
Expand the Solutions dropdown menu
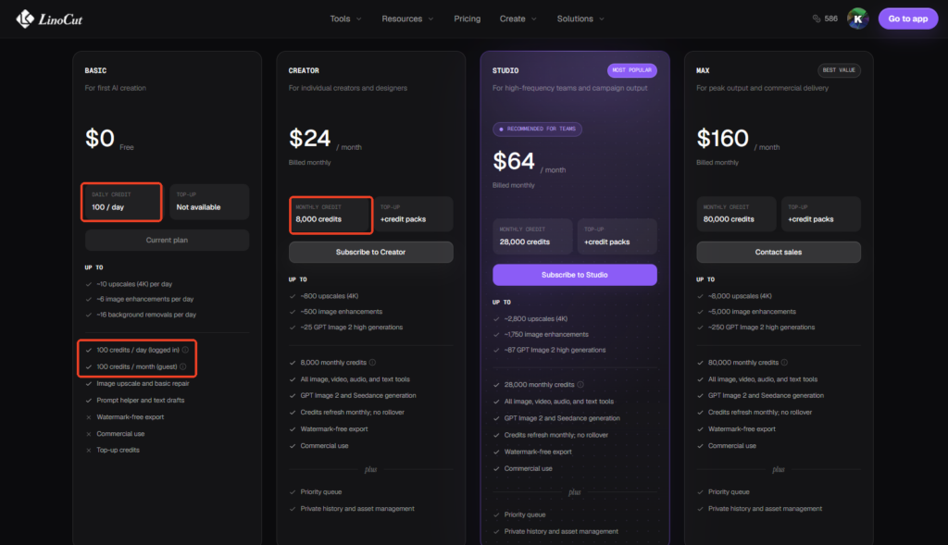tap(580, 19)
